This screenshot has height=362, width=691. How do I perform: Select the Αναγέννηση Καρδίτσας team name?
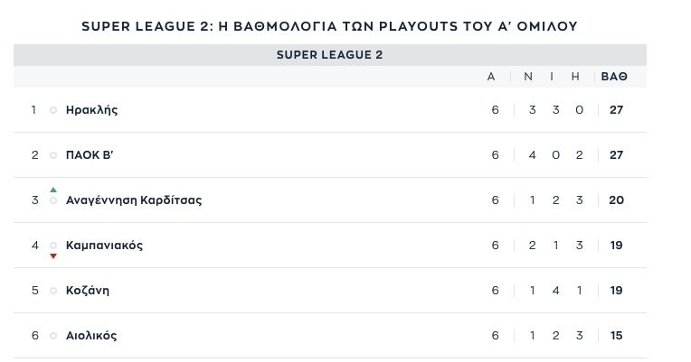134,200
